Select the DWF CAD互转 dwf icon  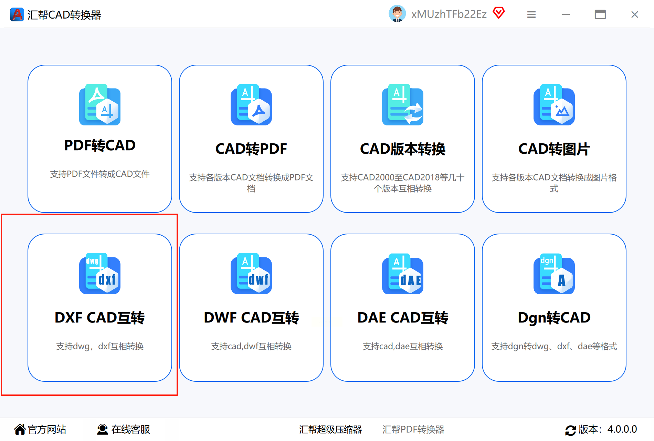pyautogui.click(x=251, y=274)
